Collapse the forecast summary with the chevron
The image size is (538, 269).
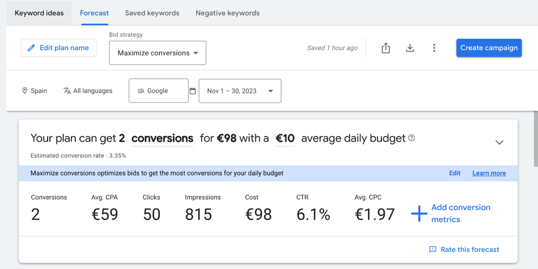499,142
